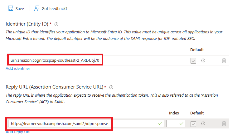Click the Index column header

174,113
